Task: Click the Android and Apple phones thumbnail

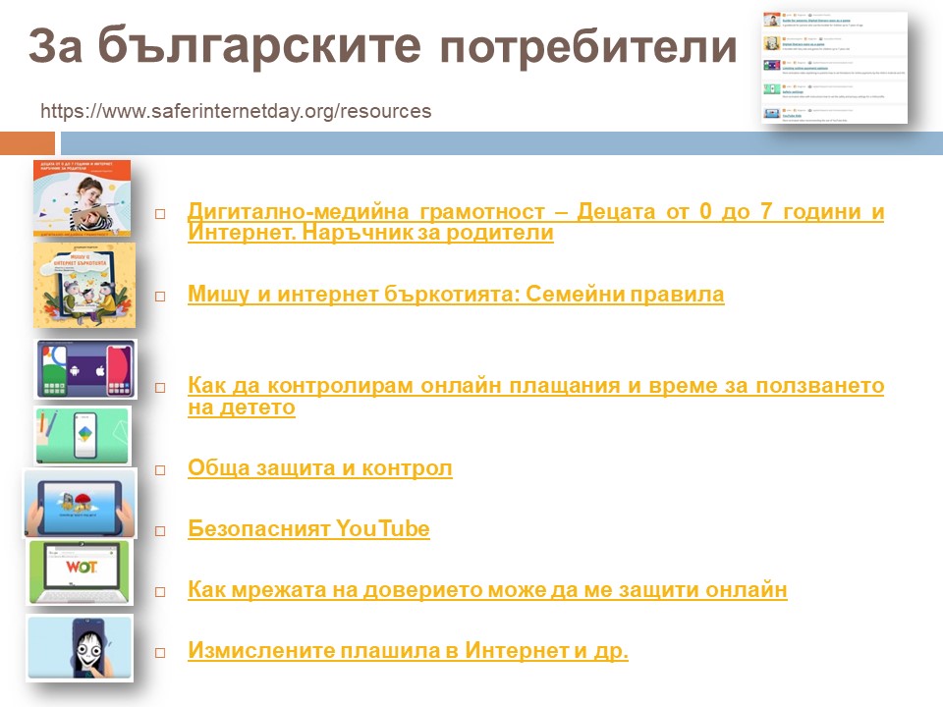Action: [x=86, y=369]
